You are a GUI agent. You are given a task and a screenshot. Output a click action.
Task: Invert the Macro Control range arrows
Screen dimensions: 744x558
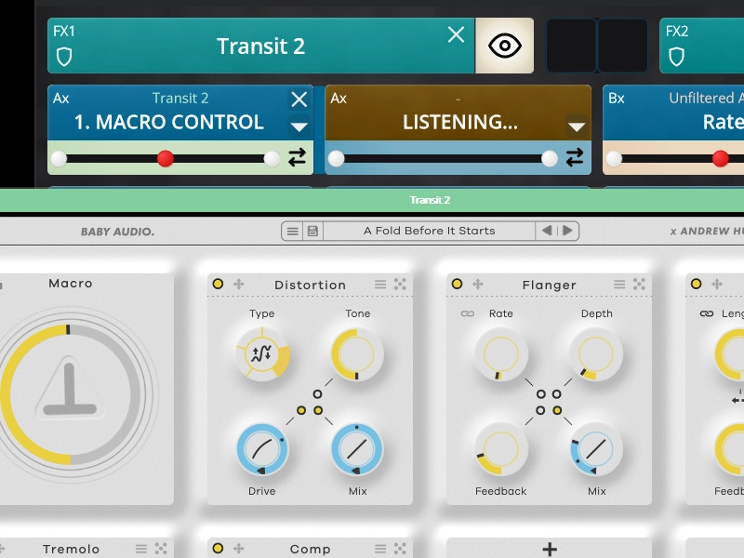tap(297, 157)
